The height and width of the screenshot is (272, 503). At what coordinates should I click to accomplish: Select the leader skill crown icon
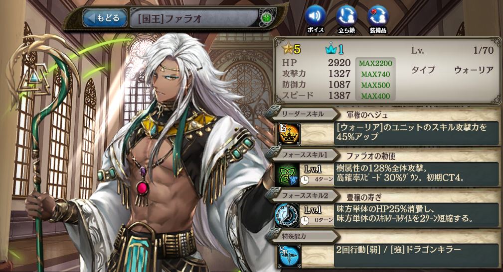click(289, 133)
